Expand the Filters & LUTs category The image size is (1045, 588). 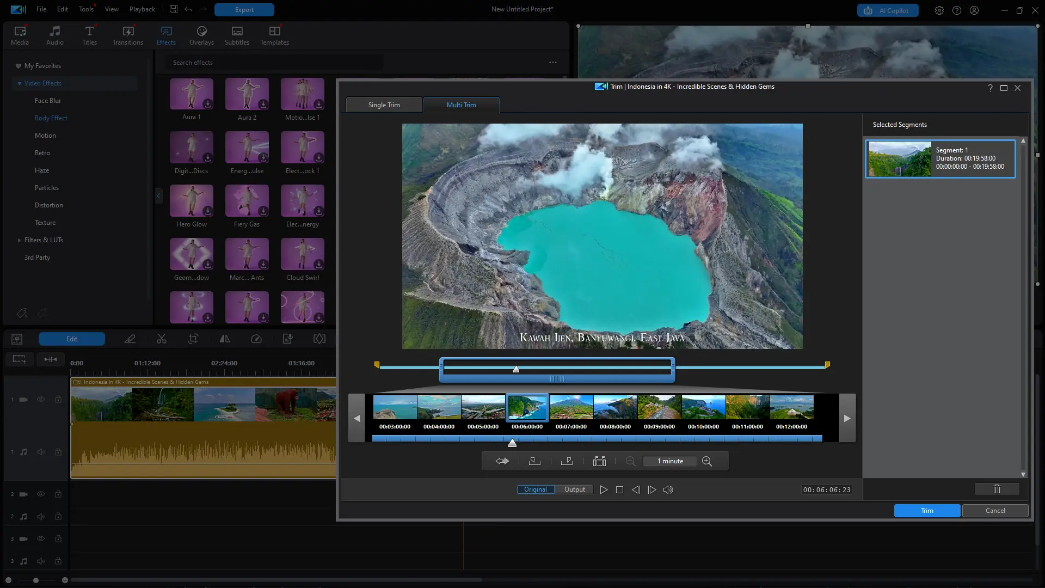20,240
